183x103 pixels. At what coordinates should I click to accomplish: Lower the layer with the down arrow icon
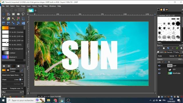(168, 97)
